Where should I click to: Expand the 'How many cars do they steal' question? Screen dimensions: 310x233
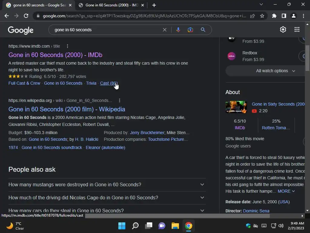click(x=107, y=210)
